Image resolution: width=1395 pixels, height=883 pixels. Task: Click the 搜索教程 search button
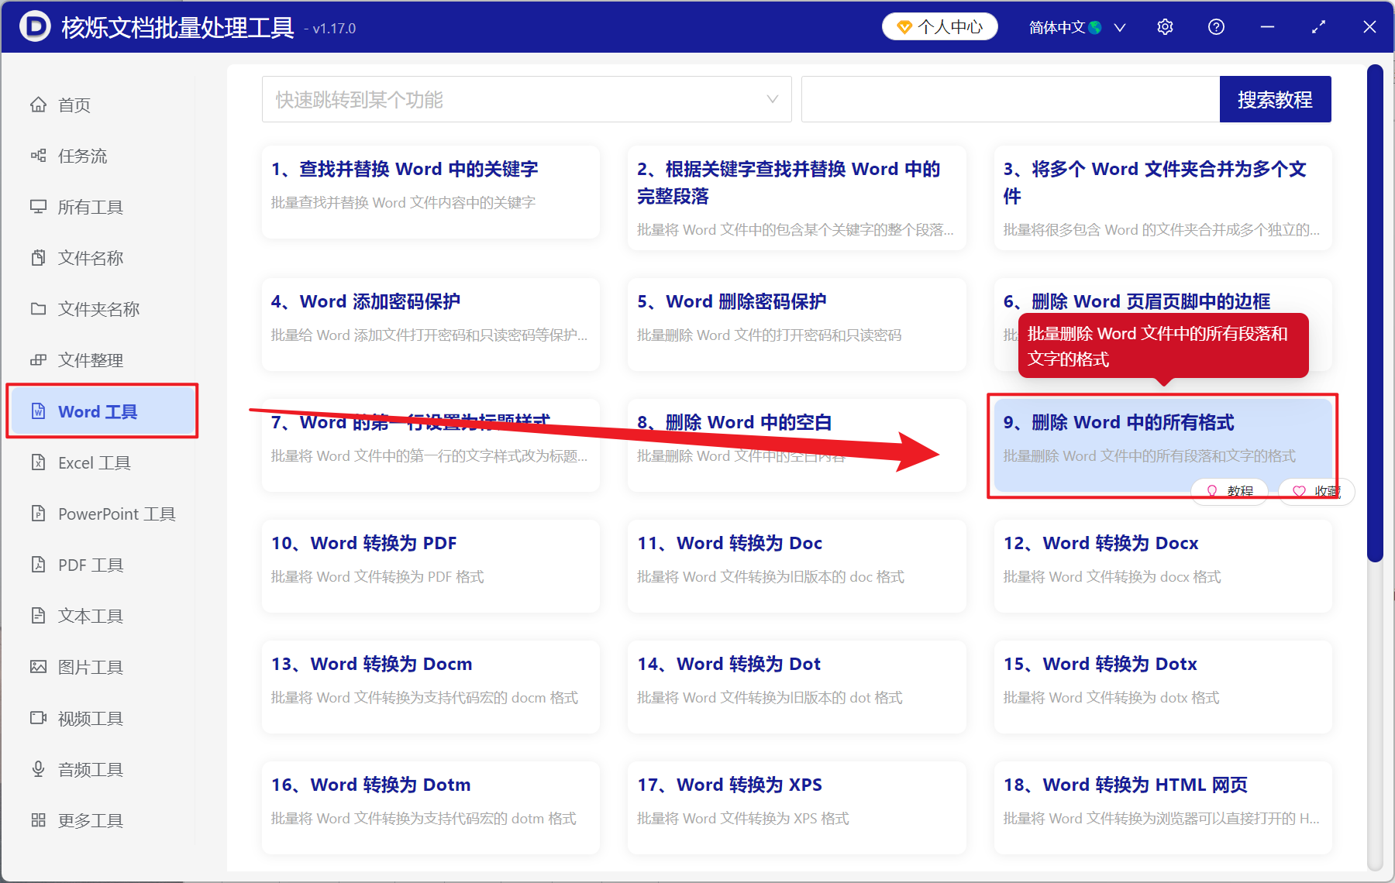(1275, 99)
